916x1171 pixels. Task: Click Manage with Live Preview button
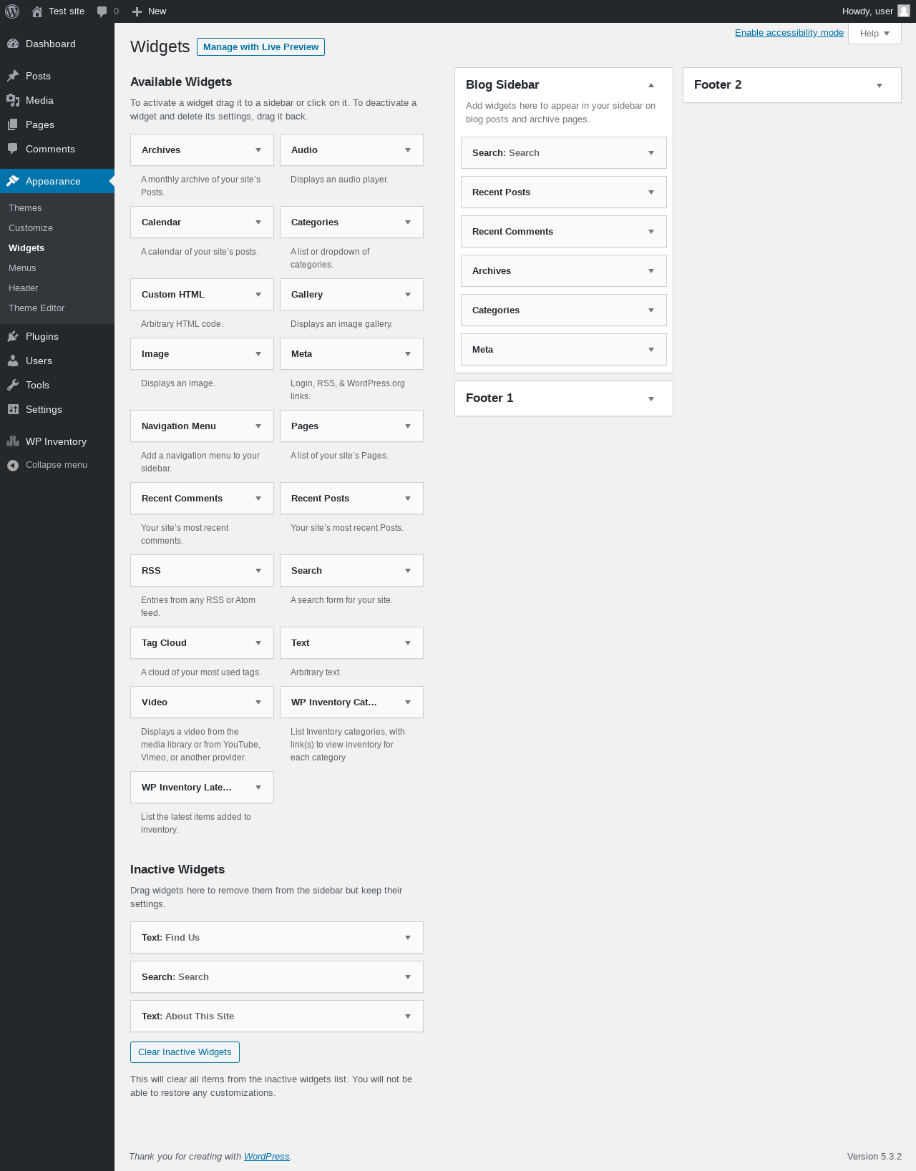point(260,46)
